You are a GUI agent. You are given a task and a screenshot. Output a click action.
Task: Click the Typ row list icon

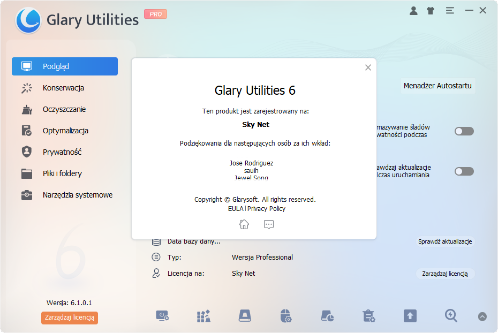click(156, 257)
